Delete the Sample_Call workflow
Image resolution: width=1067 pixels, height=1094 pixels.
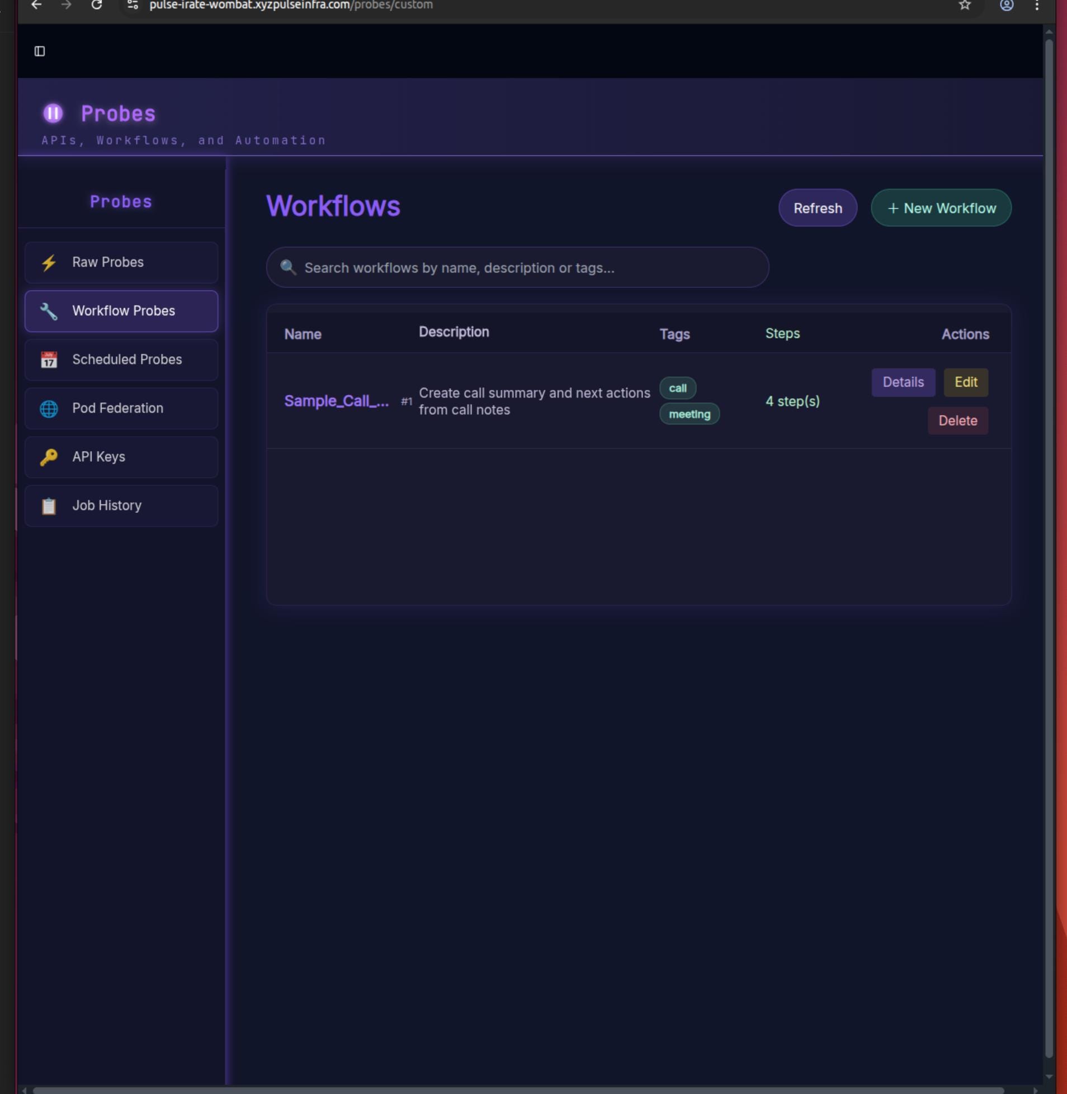click(x=958, y=421)
